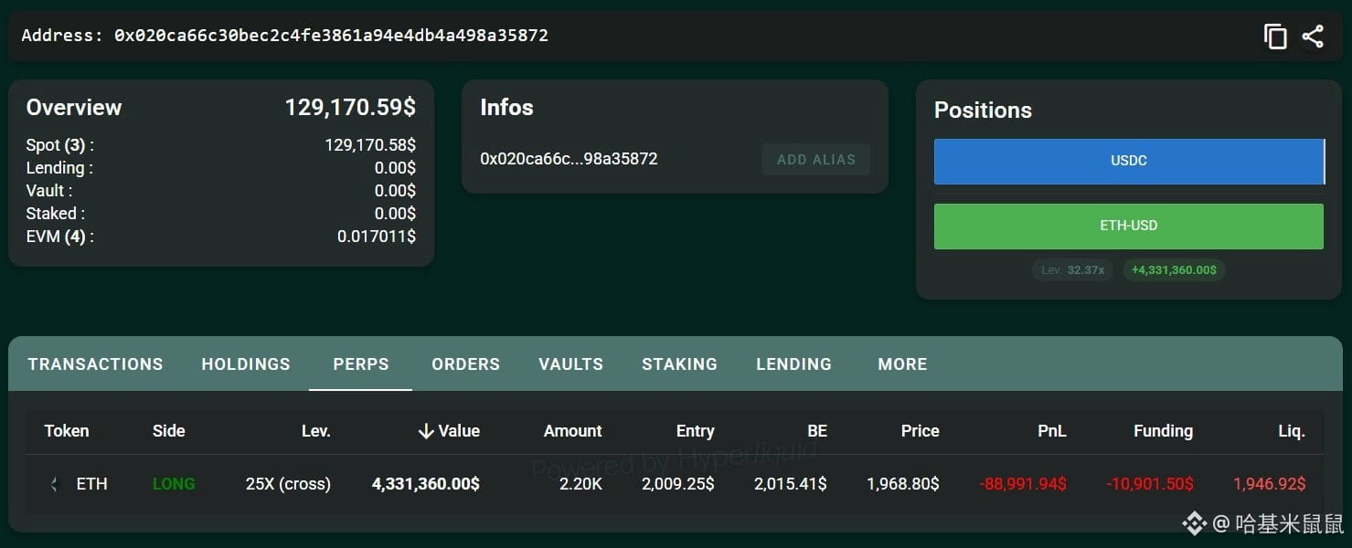Click the amount cell 2.20K
The width and height of the screenshot is (1352, 548).
pyautogui.click(x=580, y=484)
